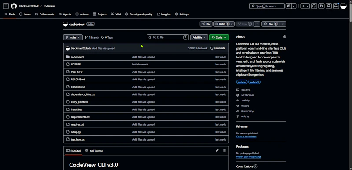Open the Wiki tab

pyautogui.click(x=116, y=14)
